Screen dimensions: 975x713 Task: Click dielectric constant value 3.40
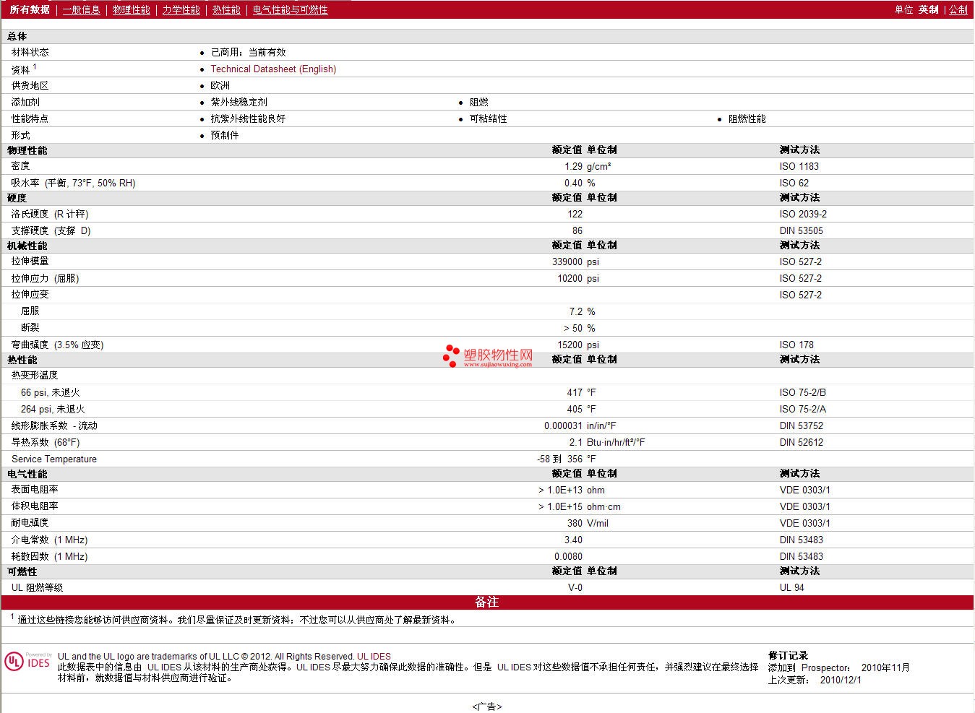573,540
